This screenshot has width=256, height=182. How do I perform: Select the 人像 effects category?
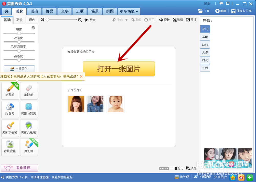pos(205,52)
